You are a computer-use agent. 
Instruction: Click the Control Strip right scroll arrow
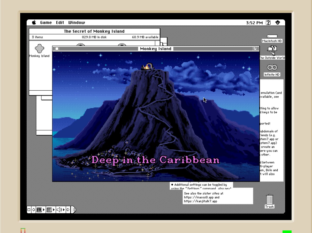coord(68,210)
